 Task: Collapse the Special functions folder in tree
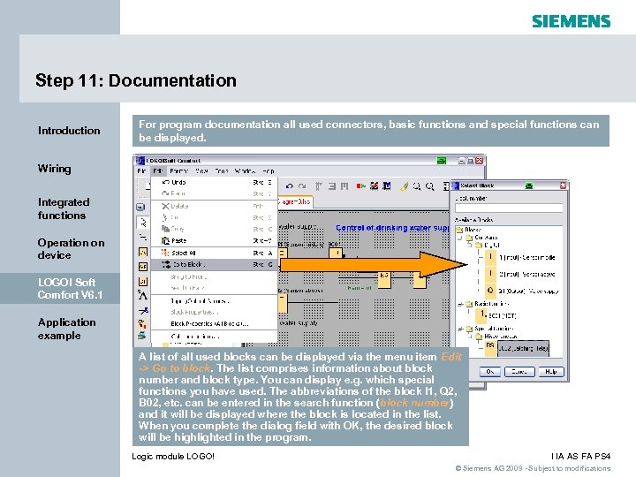point(460,329)
